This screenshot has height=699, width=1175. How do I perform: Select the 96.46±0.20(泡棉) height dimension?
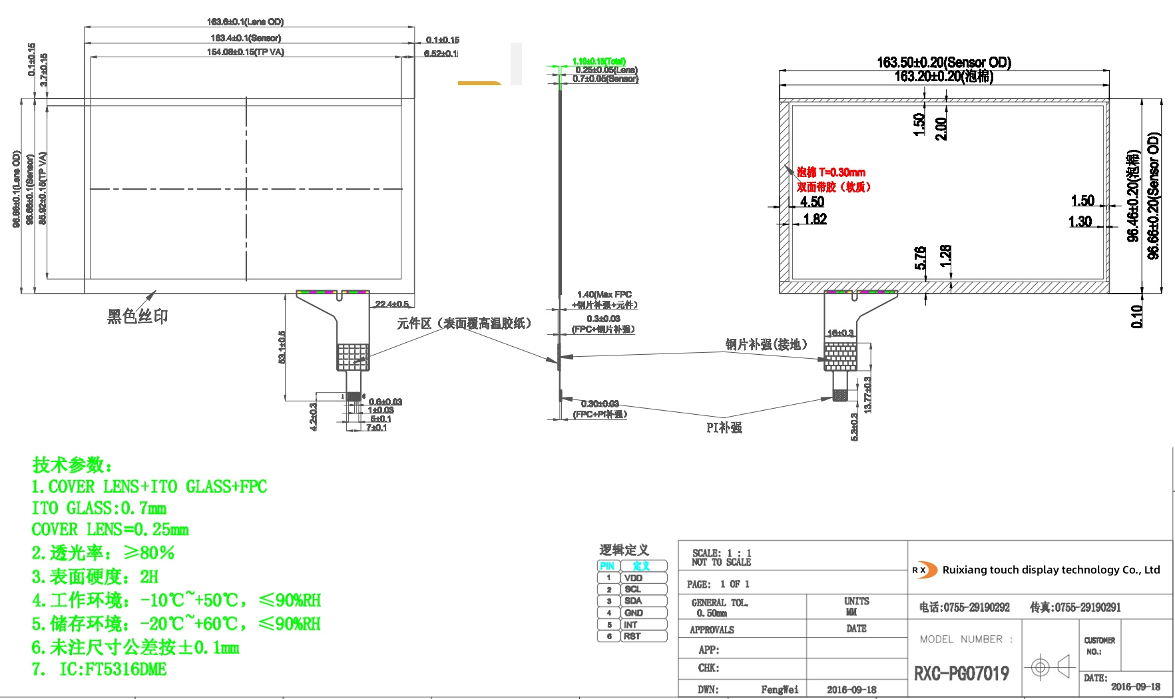pos(1133,196)
